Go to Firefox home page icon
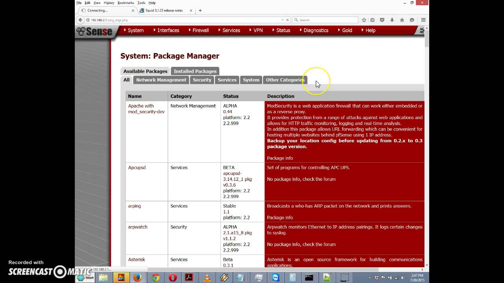 pyautogui.click(x=402, y=20)
